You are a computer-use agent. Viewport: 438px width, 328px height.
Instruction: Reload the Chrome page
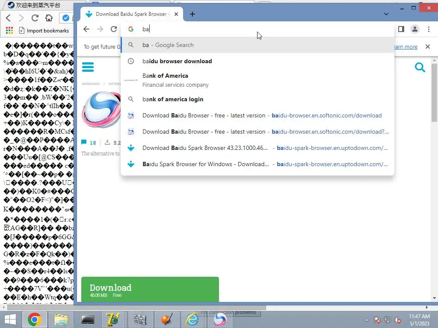click(114, 29)
